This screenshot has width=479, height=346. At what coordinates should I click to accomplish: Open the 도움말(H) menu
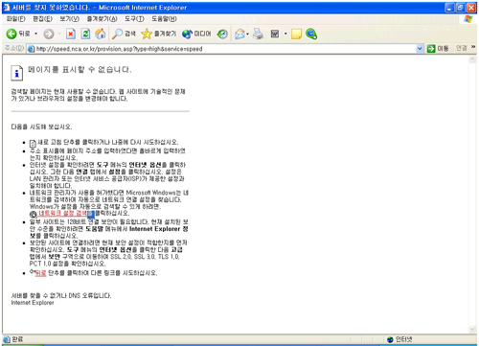[164, 19]
